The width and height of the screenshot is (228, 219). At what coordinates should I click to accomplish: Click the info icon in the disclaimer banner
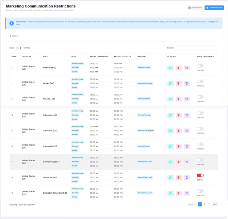[x=12, y=23]
